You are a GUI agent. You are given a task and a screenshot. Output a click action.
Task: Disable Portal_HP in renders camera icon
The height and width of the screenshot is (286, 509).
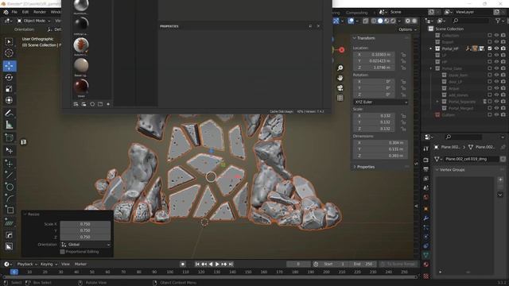tap(503, 48)
